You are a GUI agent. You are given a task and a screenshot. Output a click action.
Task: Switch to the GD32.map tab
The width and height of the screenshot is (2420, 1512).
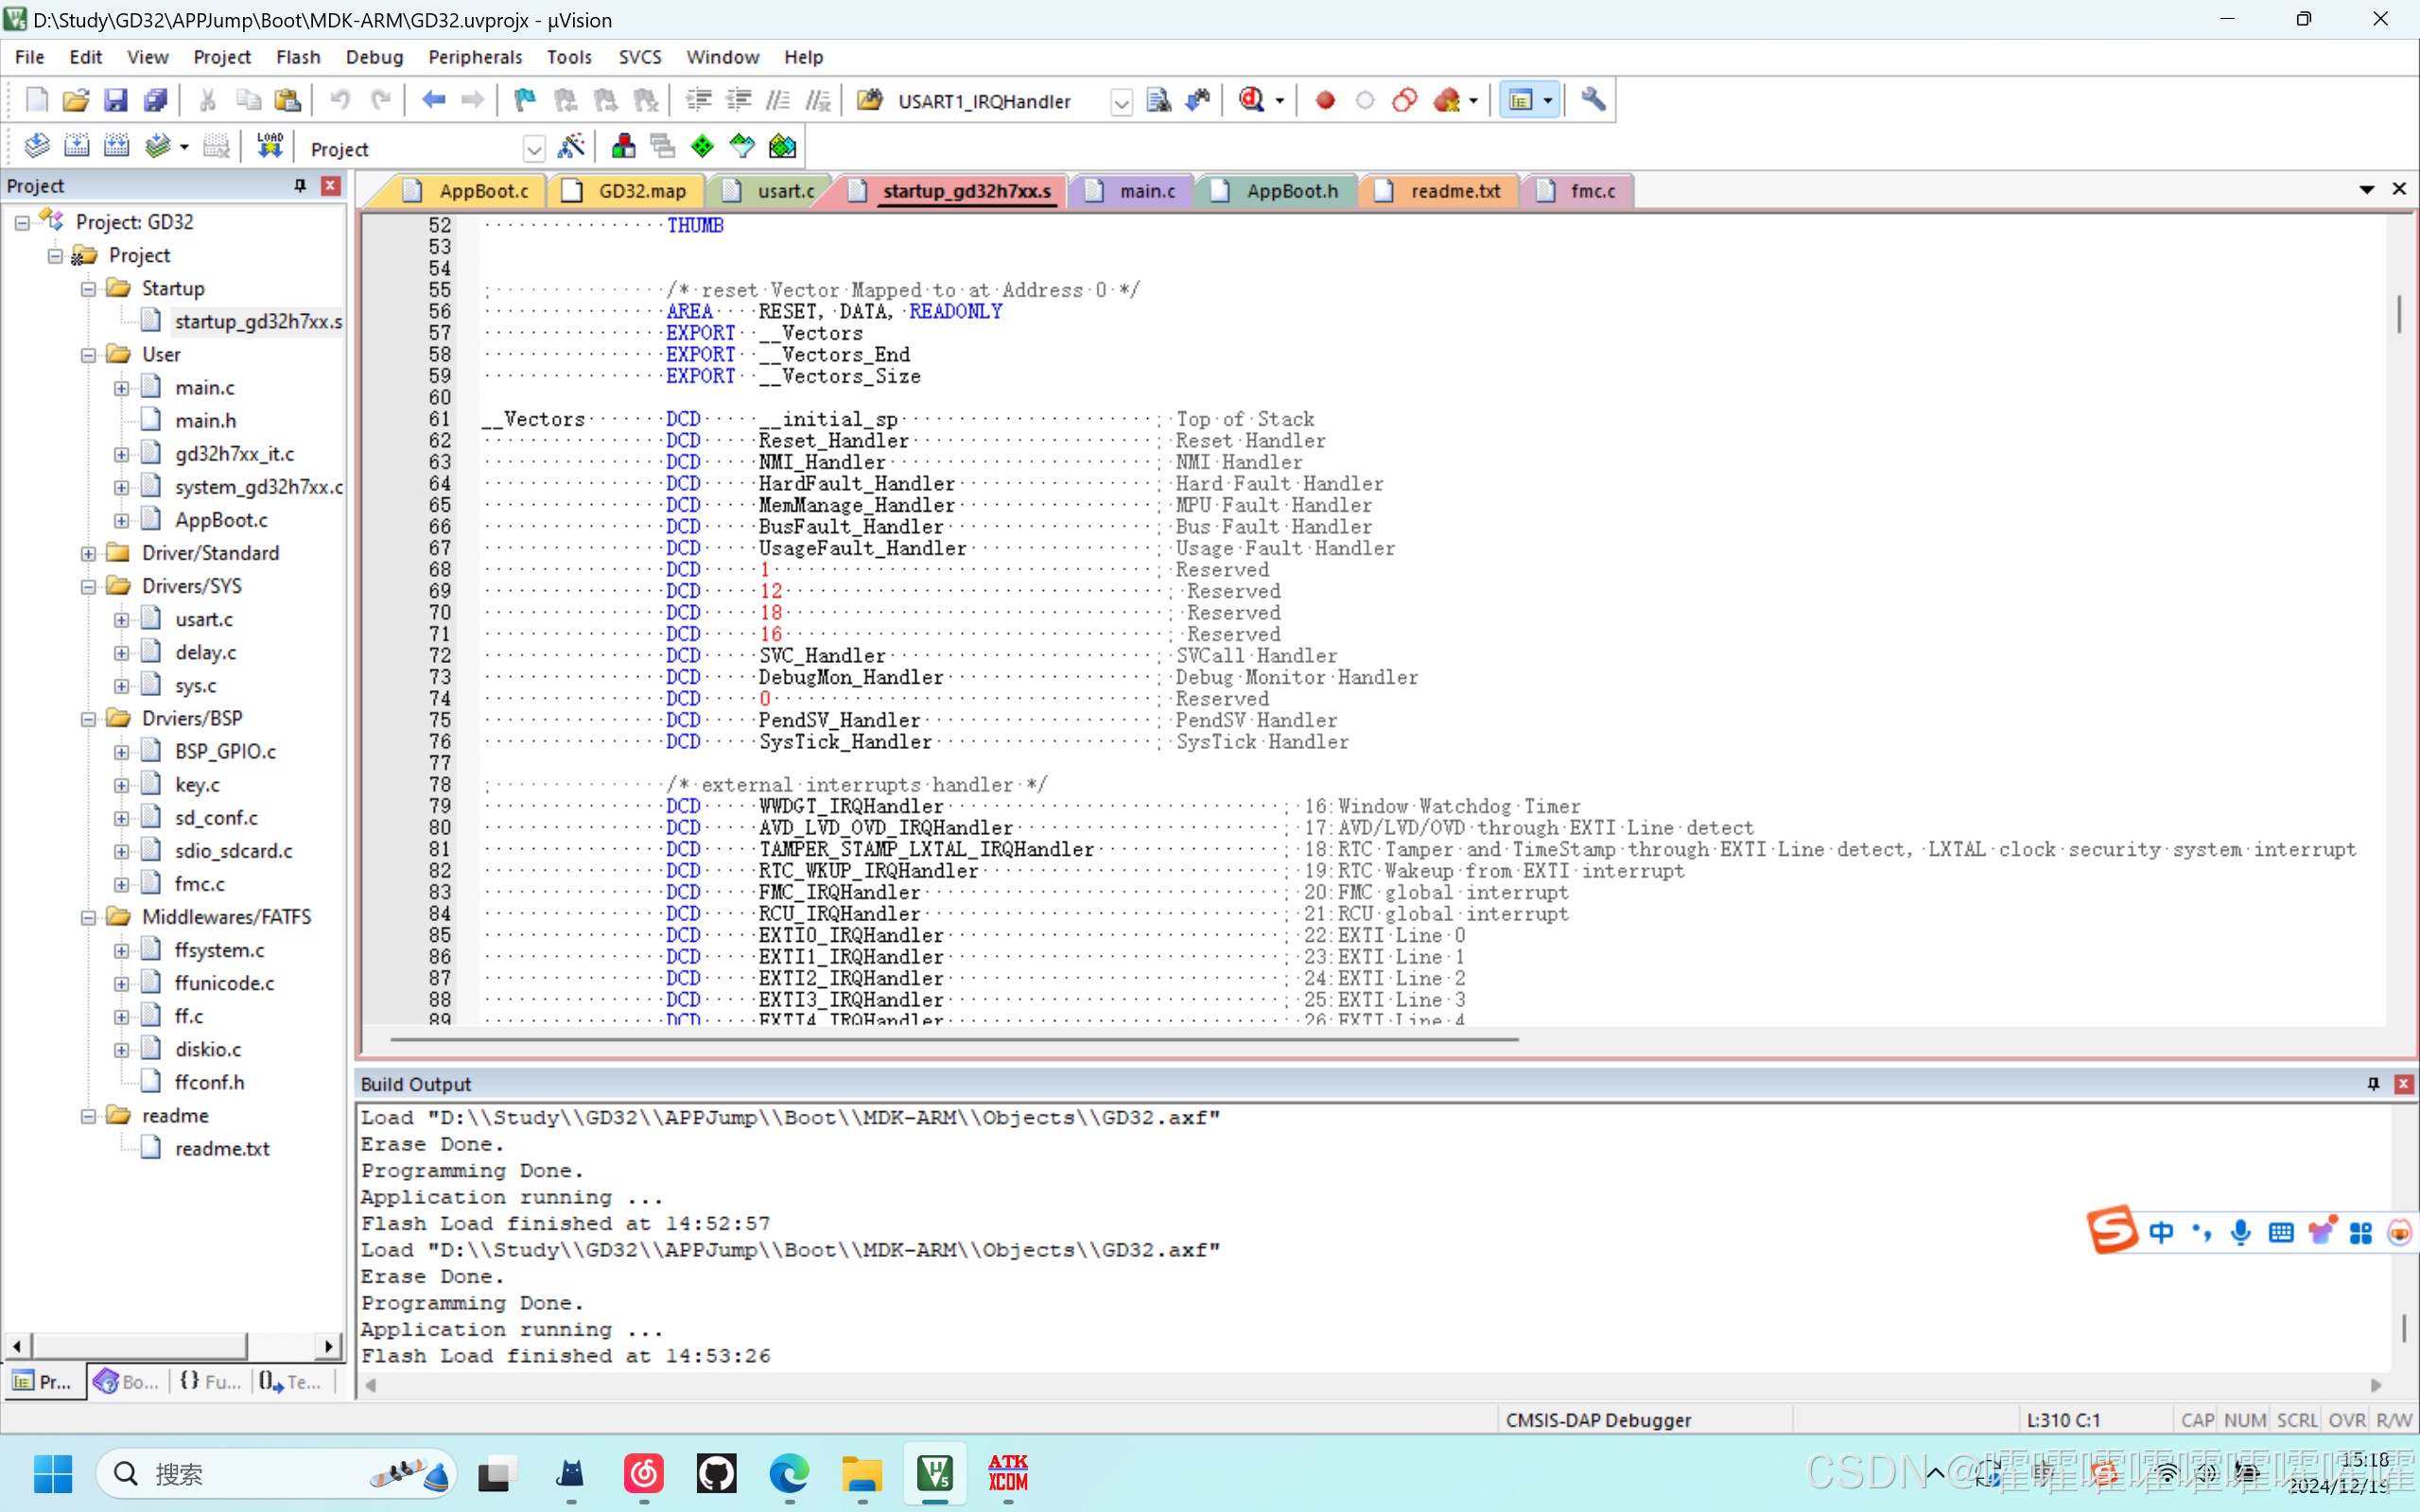pyautogui.click(x=641, y=191)
